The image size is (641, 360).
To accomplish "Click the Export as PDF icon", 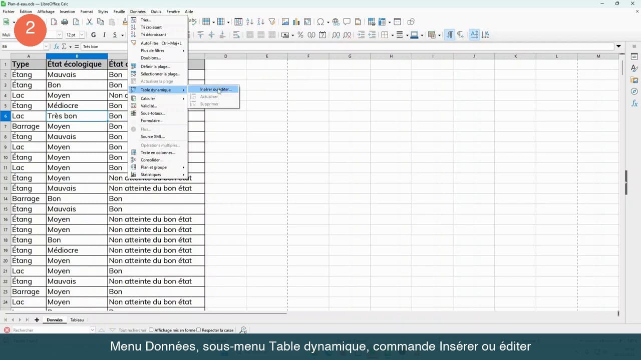I will [x=54, y=22].
